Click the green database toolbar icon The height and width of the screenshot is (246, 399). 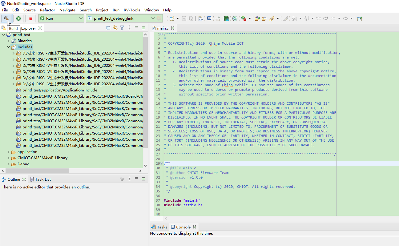point(226,18)
